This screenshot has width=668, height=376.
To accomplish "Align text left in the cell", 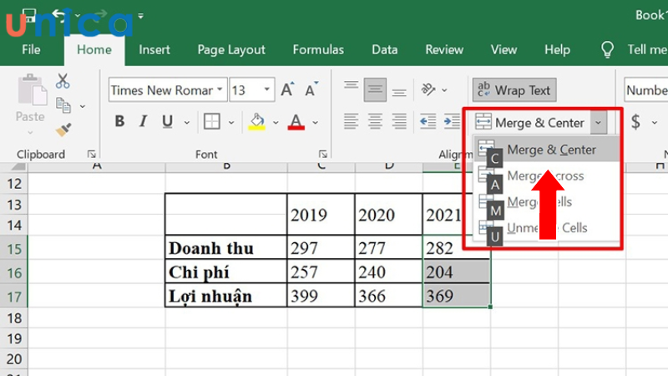I will click(x=351, y=122).
